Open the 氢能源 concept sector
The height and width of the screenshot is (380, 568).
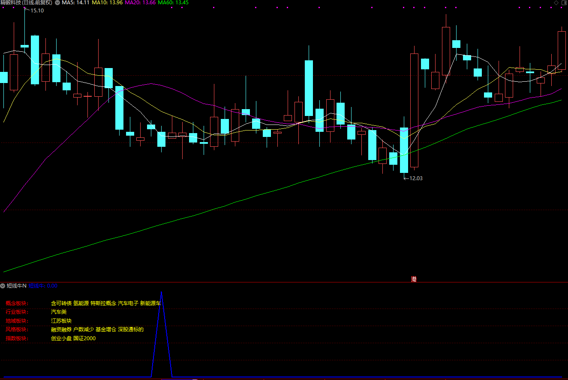pyautogui.click(x=81, y=303)
